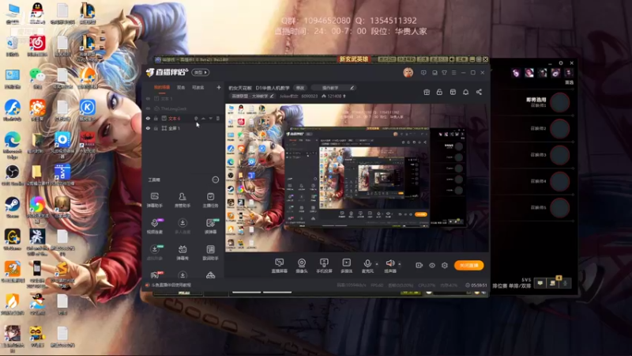Open the Microsoft Edge desktop shortcut
Image resolution: width=632 pixels, height=356 pixels.
[x=12, y=143]
